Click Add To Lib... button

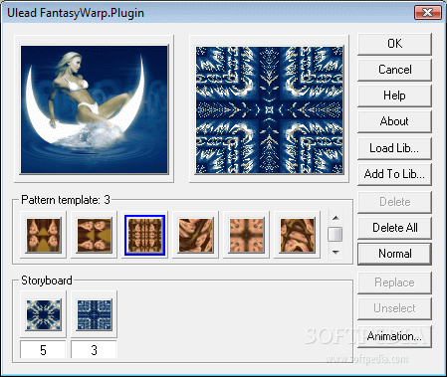[394, 174]
